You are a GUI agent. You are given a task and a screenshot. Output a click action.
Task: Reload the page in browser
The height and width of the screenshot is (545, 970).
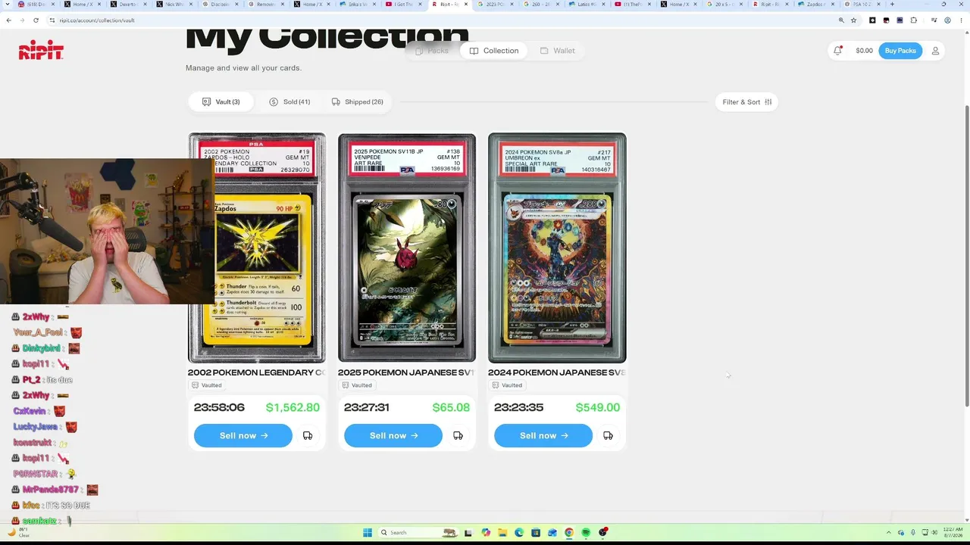[x=36, y=20]
